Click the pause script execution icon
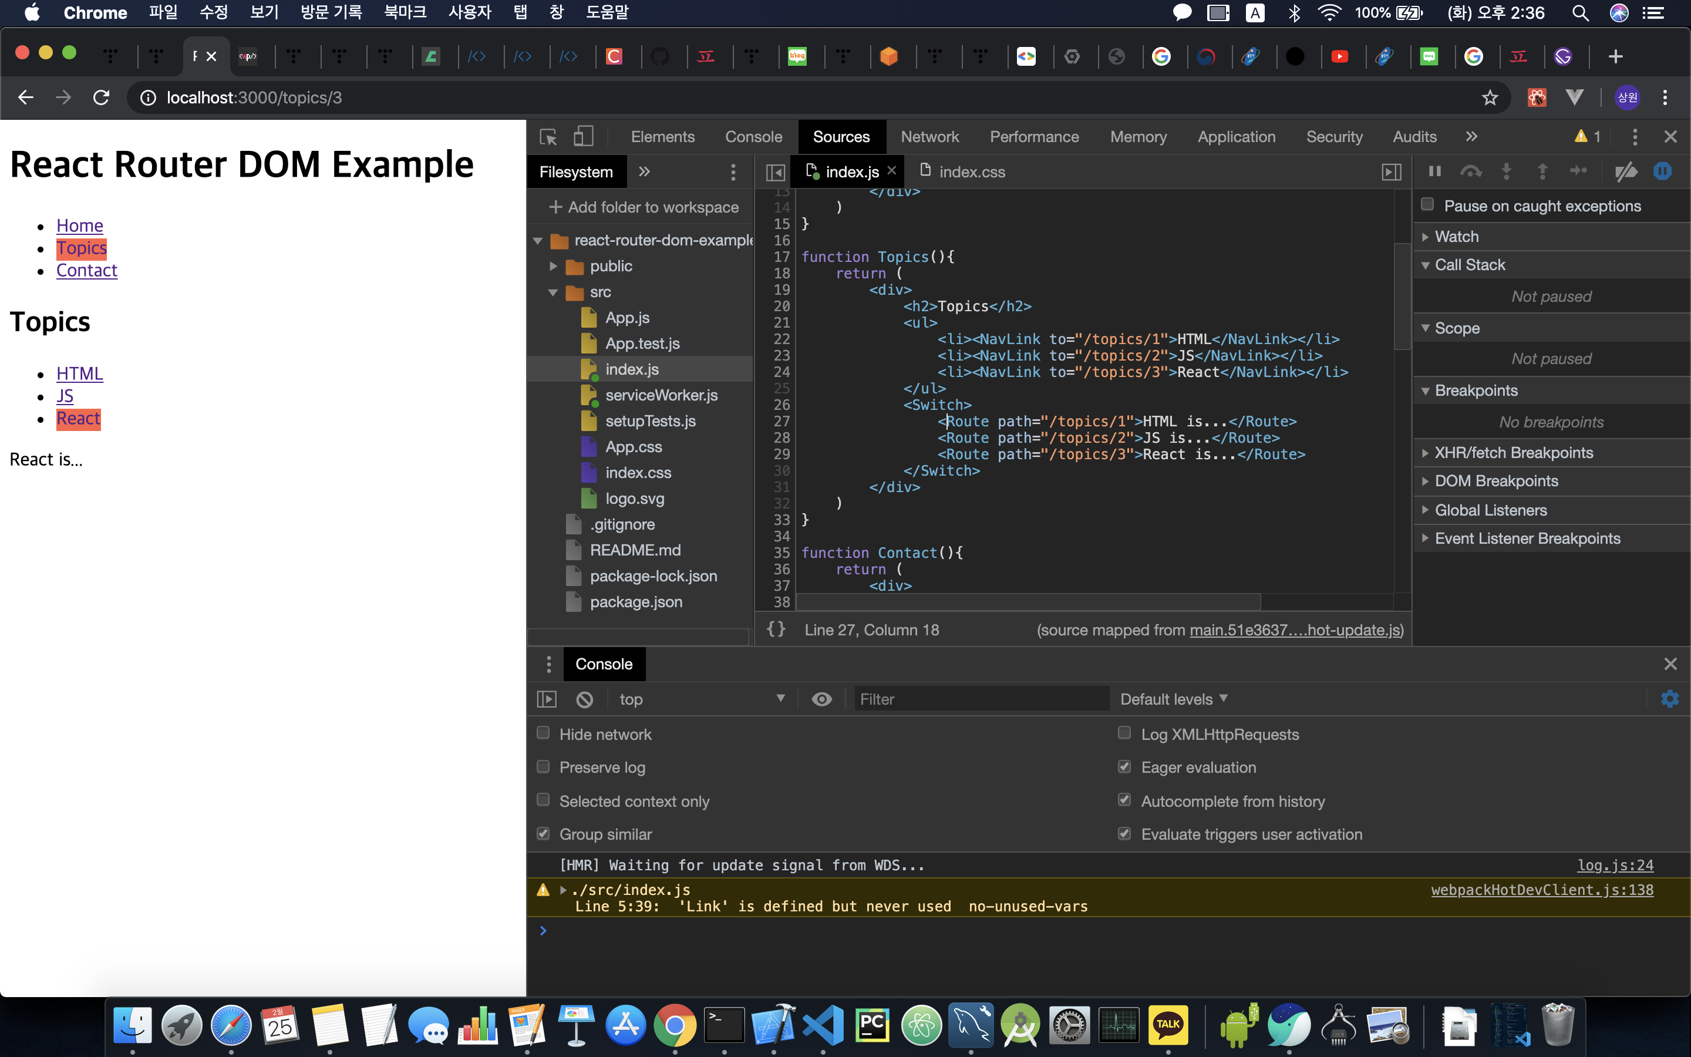 coord(1434,172)
